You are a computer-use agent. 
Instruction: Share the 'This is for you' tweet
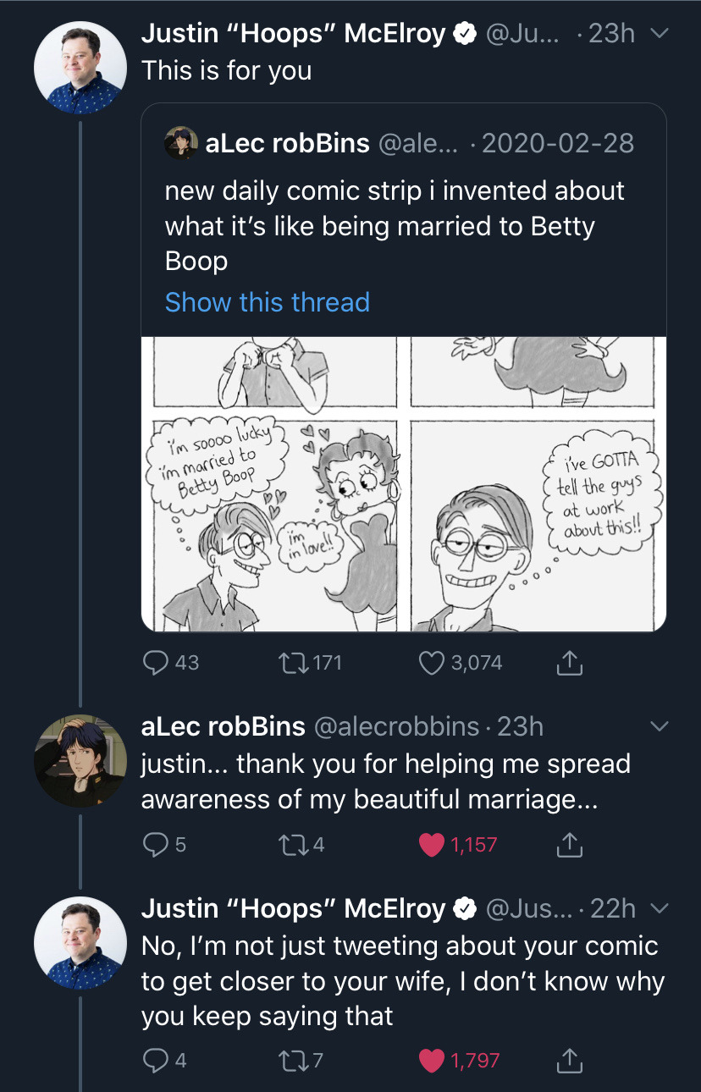click(x=570, y=663)
